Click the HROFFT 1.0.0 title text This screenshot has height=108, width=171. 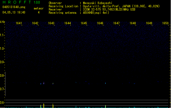point(21,2)
